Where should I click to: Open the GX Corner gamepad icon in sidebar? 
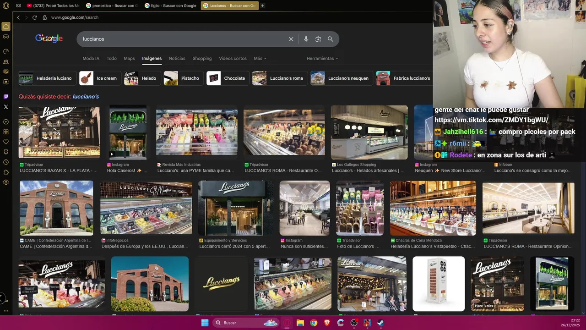[6, 37]
